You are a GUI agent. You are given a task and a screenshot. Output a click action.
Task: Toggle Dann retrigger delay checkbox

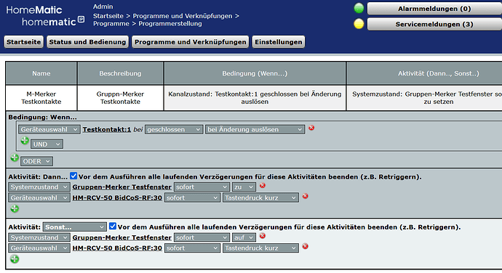(x=73, y=176)
